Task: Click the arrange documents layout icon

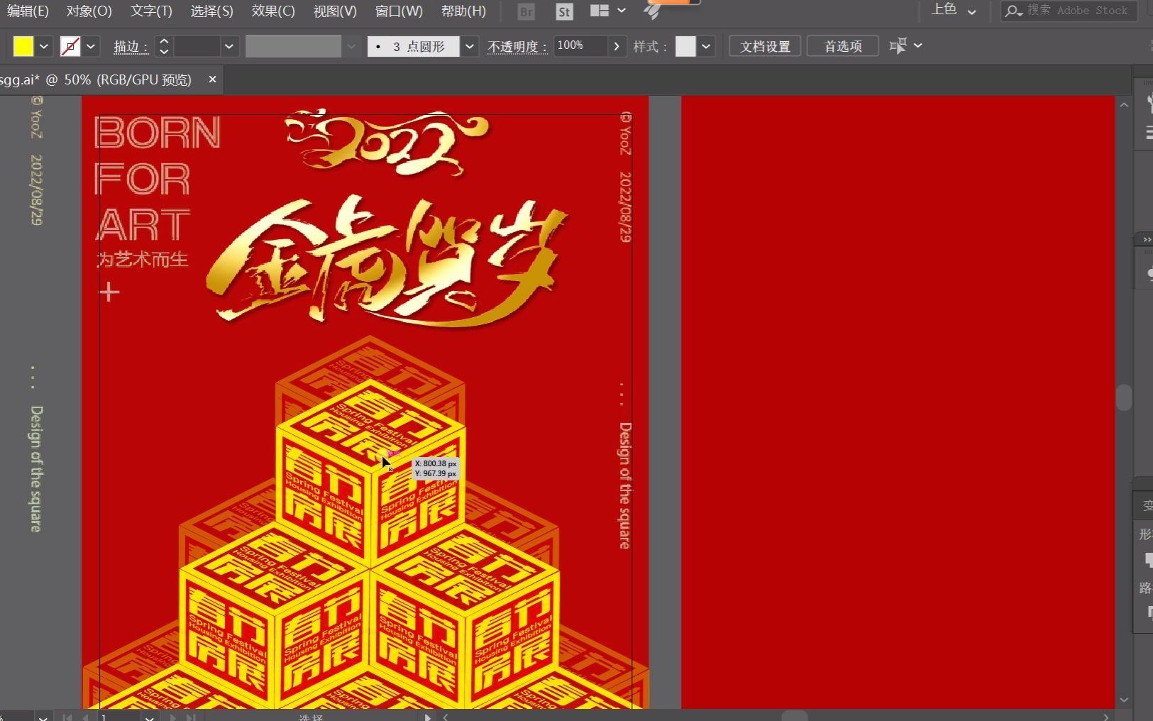Action: 600,11
